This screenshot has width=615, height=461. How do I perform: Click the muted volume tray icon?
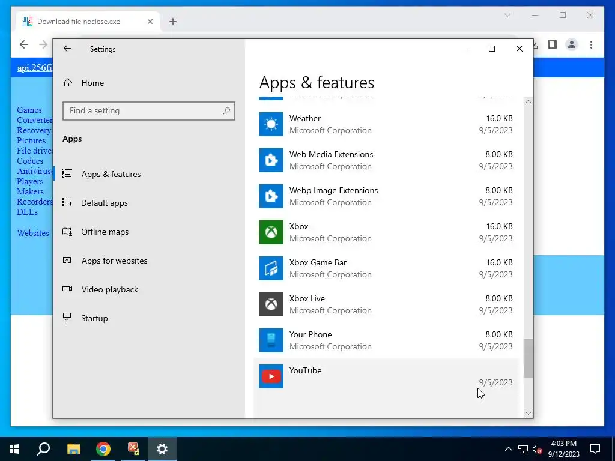point(538,449)
